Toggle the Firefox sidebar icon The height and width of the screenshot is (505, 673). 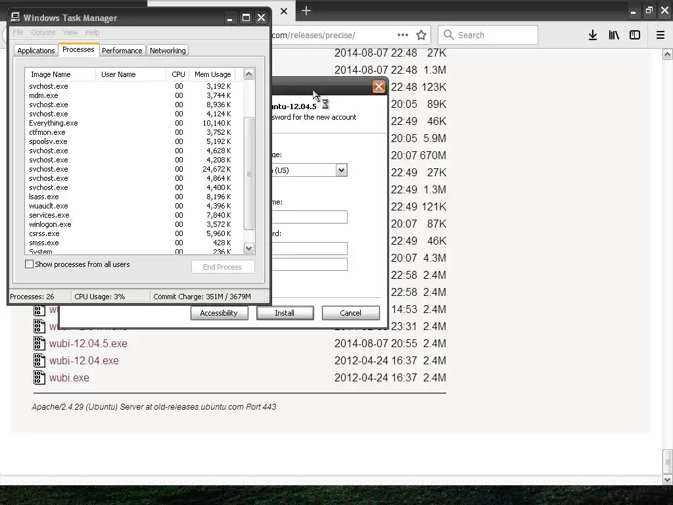click(635, 36)
